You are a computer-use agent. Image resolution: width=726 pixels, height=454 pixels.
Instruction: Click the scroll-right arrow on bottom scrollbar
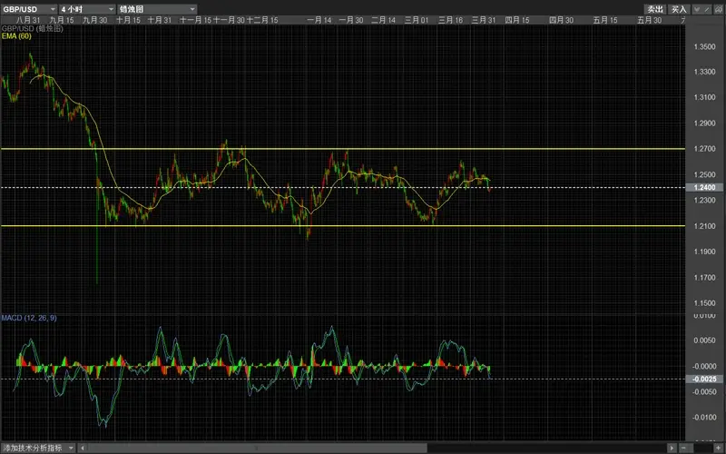coord(672,448)
